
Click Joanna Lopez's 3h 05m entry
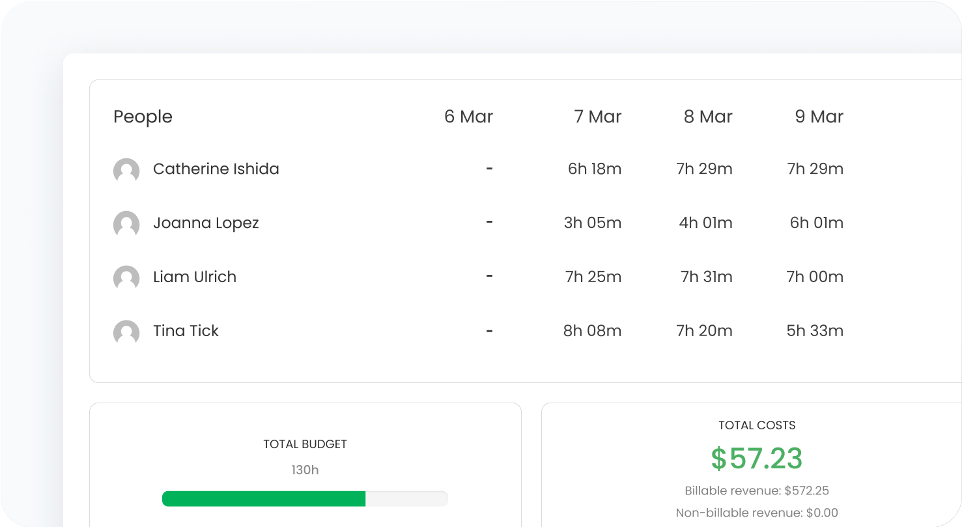[x=593, y=223]
